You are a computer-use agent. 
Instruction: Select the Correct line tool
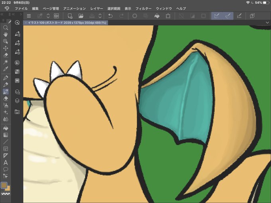6,176
